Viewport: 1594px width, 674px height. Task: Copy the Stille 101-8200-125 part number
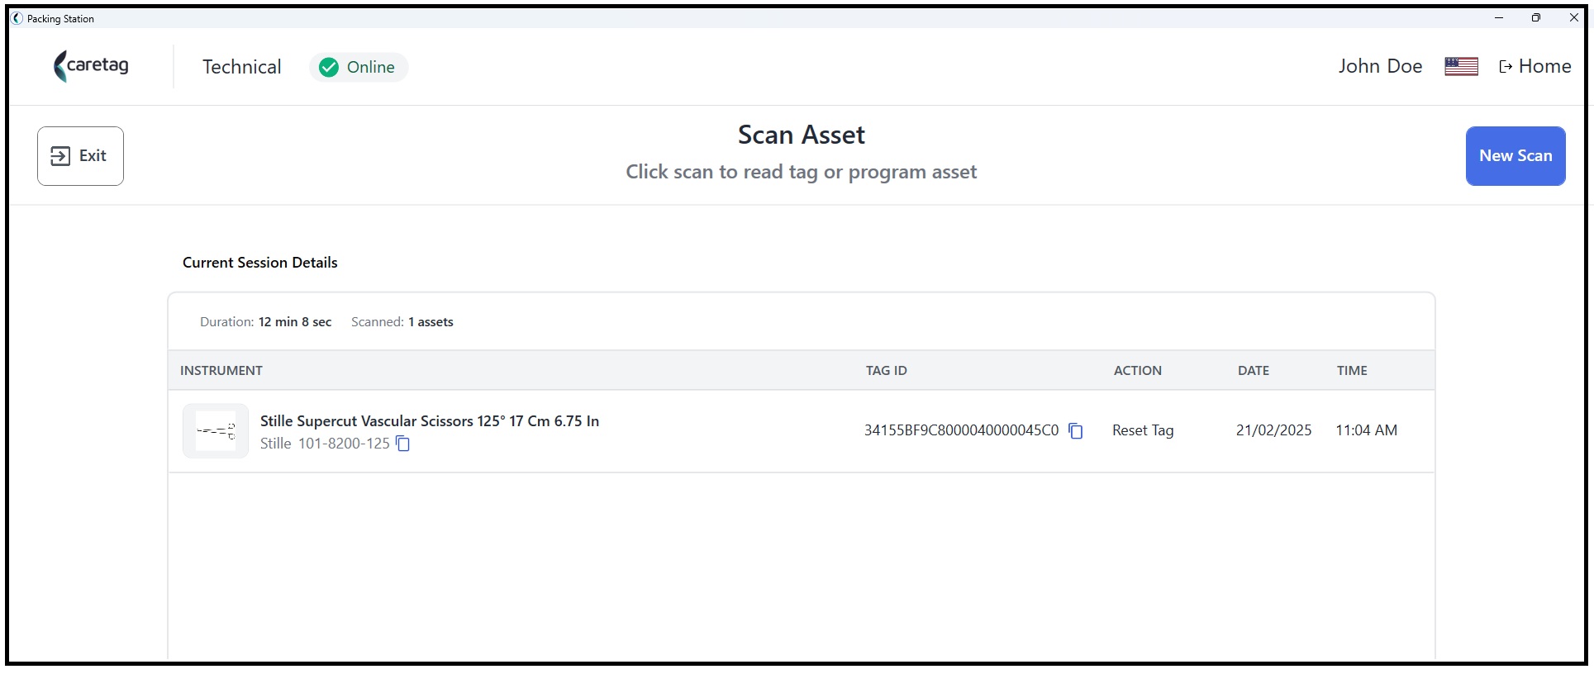tap(402, 444)
